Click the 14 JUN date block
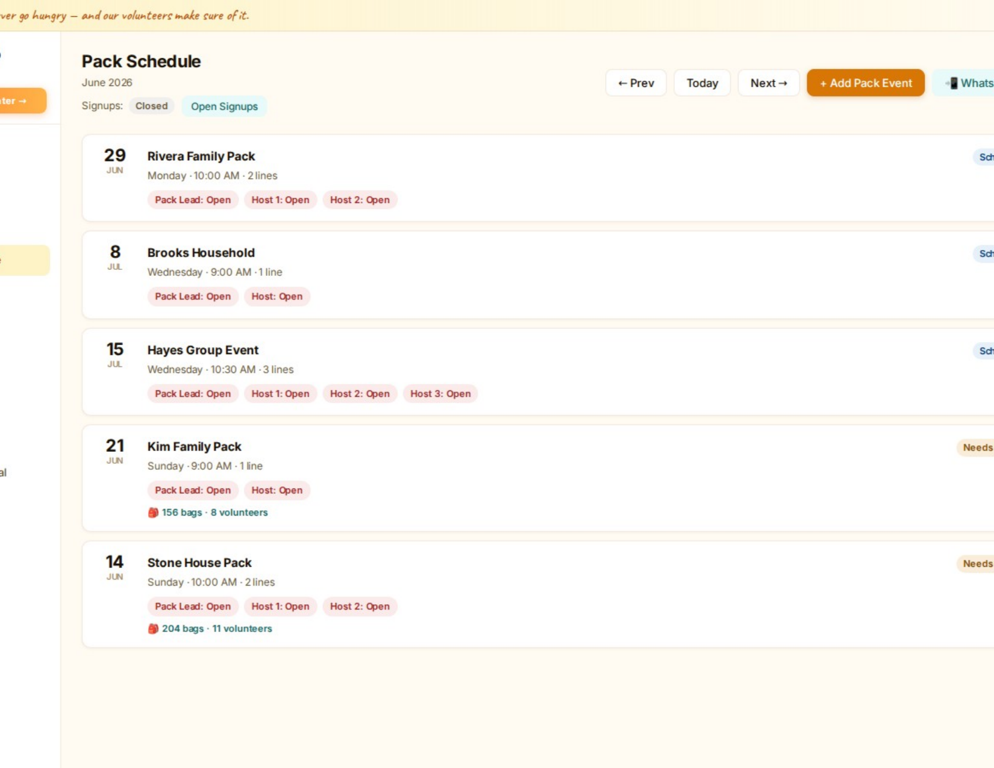Image resolution: width=994 pixels, height=768 pixels. 114,567
